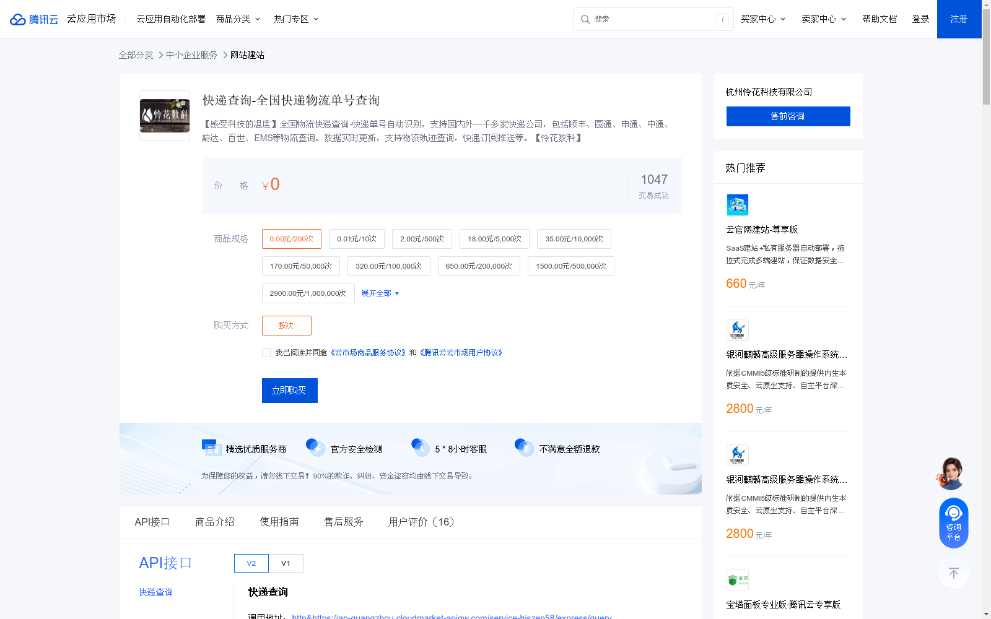Tick the agreement checkbox
The width and height of the screenshot is (991, 619).
[266, 353]
